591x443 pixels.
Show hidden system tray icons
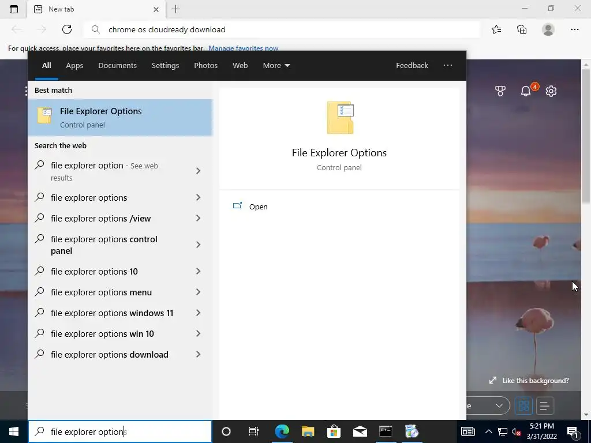488,431
